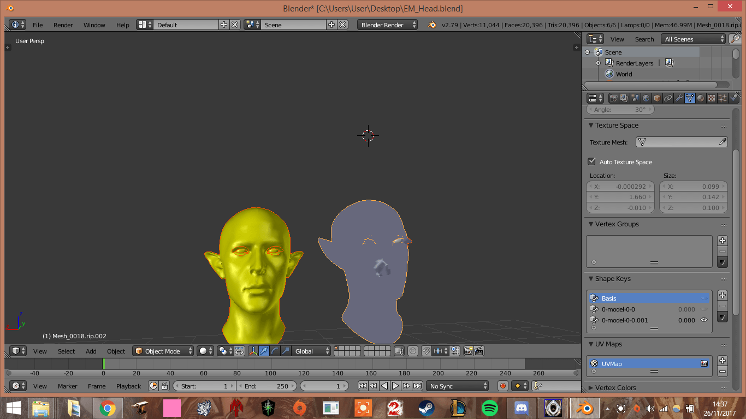Add a new shape key with the plus button

tap(722, 295)
